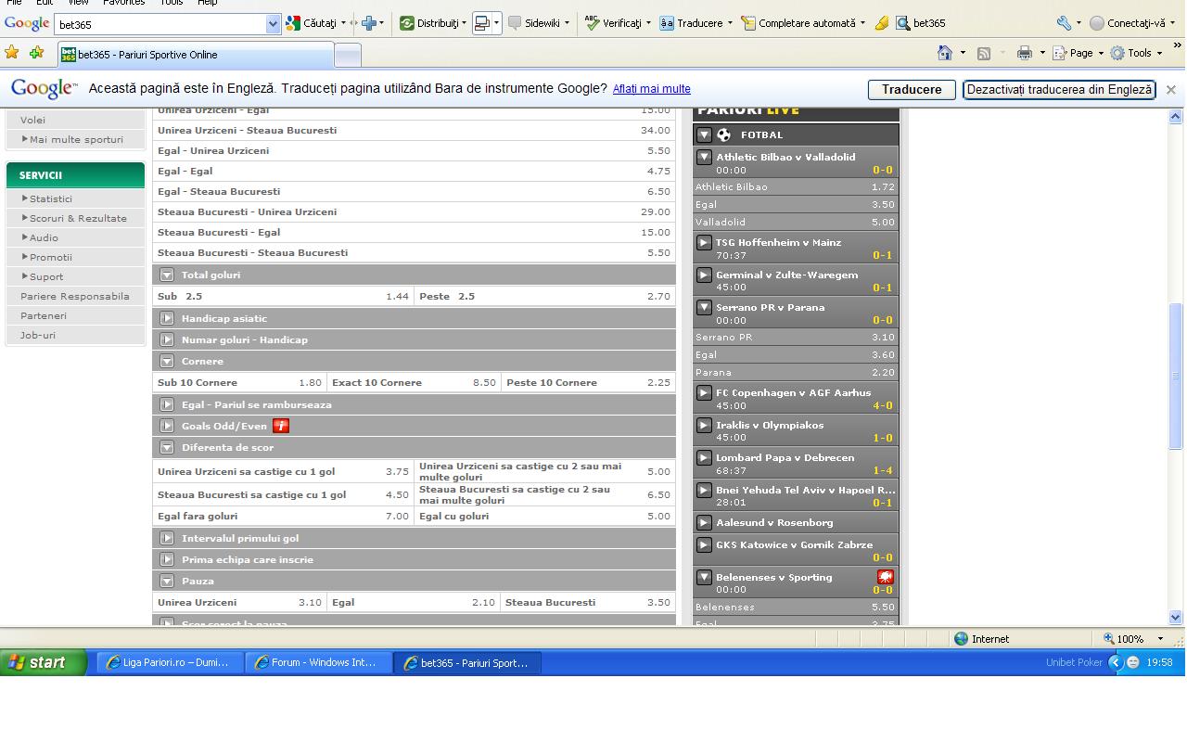
Task: Collapse the Total goluri section
Action: (x=167, y=275)
